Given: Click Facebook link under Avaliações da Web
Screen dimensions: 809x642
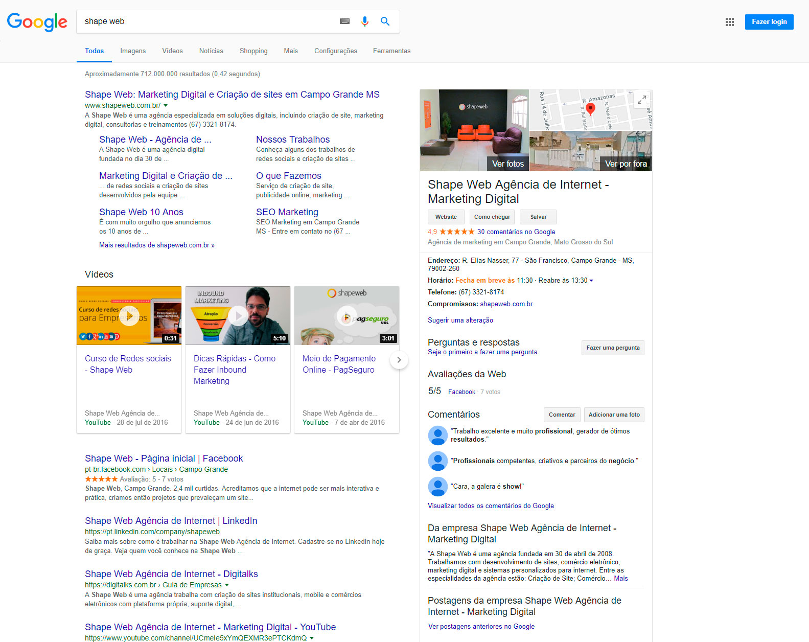Looking at the screenshot, I should (461, 392).
